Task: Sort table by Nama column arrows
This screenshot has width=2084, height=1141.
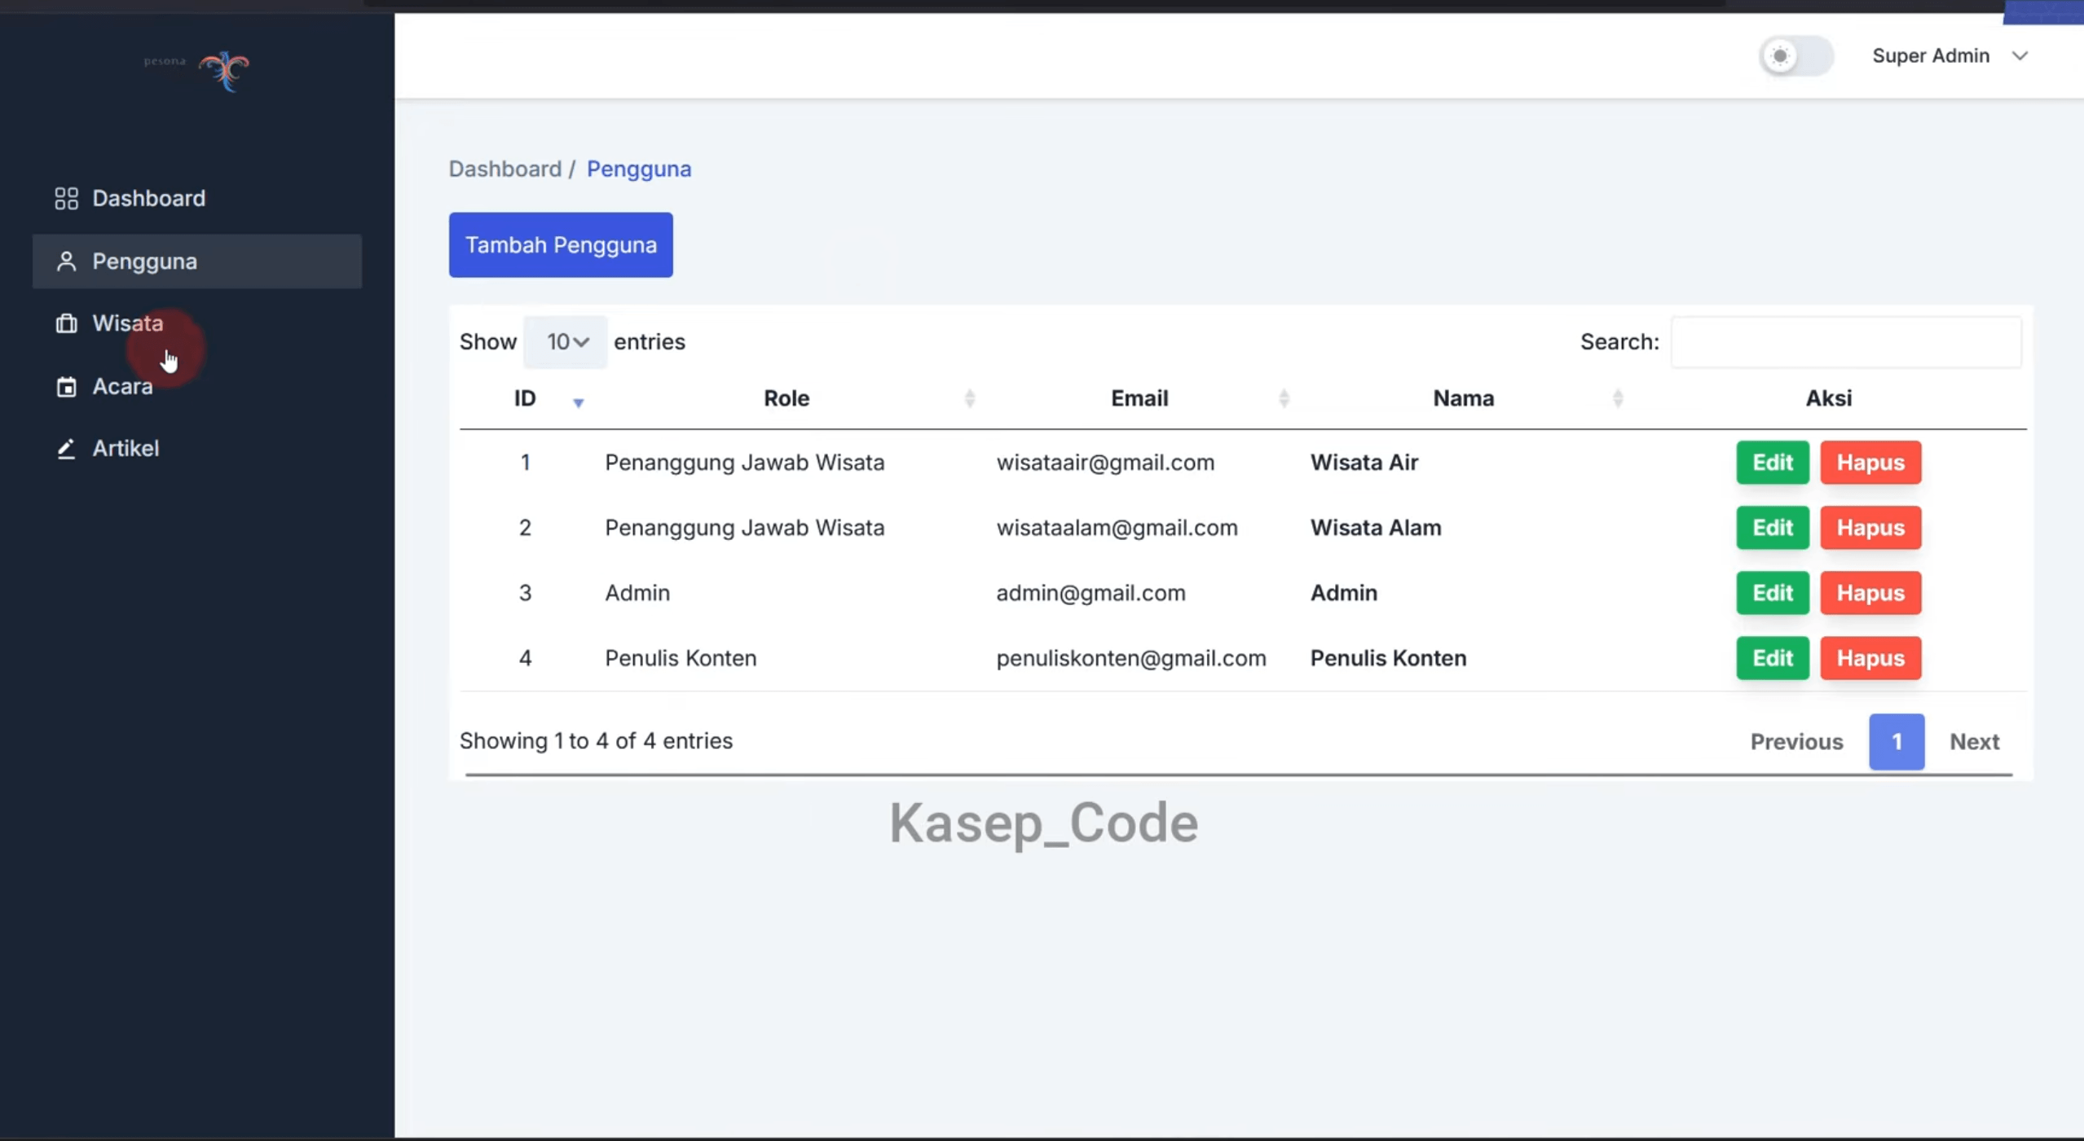Action: click(x=1618, y=398)
